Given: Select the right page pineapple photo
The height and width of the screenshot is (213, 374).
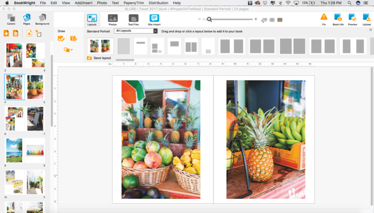Looking at the screenshot, I should click(266, 139).
